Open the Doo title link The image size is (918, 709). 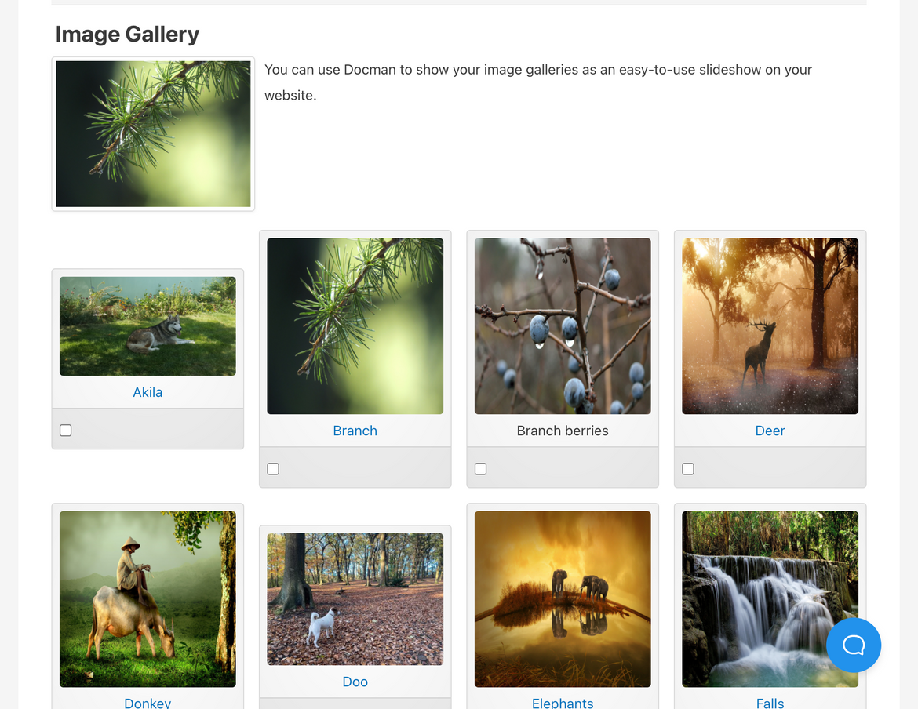(x=355, y=682)
